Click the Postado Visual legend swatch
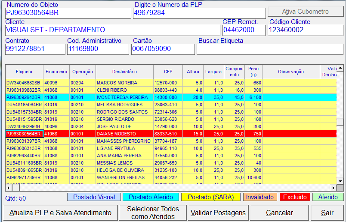Image resolution: width=346 pixels, height=222 pixels. coord(94,197)
